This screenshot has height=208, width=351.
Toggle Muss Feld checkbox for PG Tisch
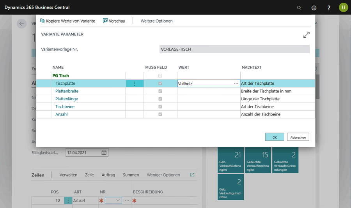pyautogui.click(x=160, y=76)
